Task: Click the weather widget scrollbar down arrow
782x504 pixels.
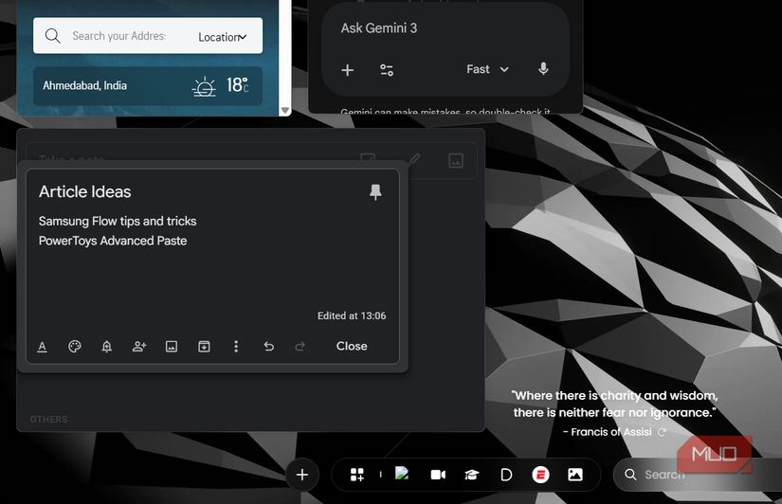Action: (x=285, y=110)
